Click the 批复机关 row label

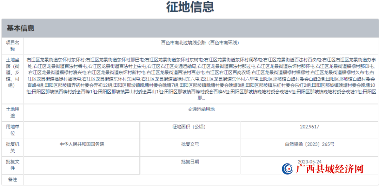point(13,147)
